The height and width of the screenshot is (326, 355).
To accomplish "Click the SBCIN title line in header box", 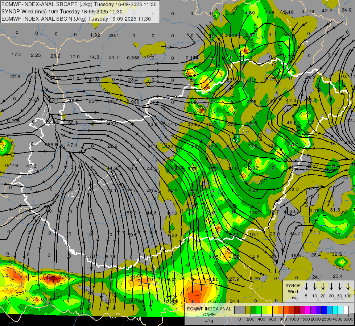I will [76, 19].
